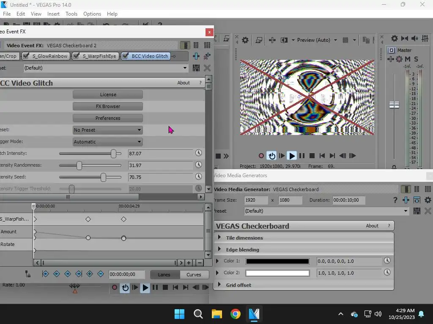
Task: Switch keyframe view to Lanes
Action: click(x=165, y=275)
